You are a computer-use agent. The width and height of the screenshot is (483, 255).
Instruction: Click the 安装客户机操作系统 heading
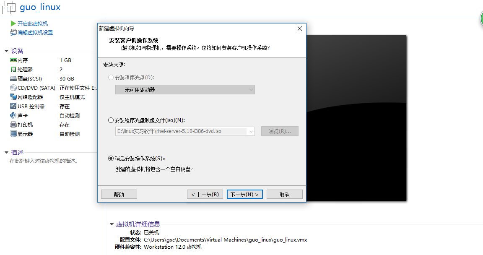[134, 40]
